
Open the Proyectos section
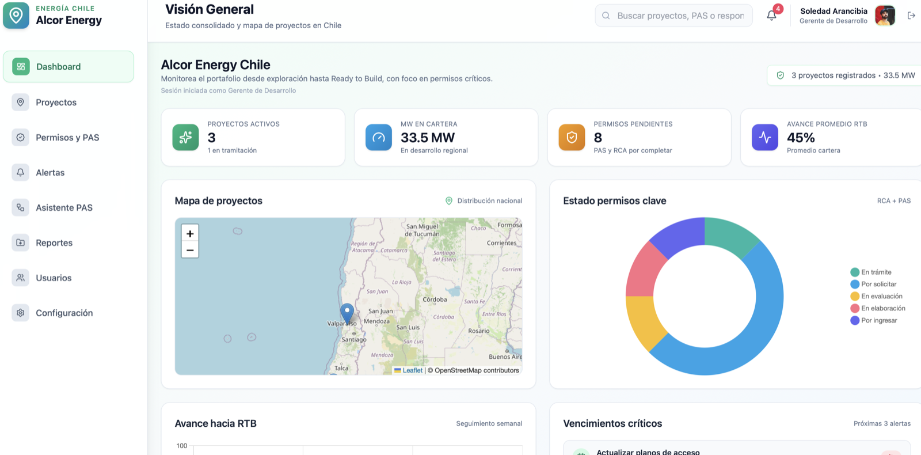coord(68,103)
